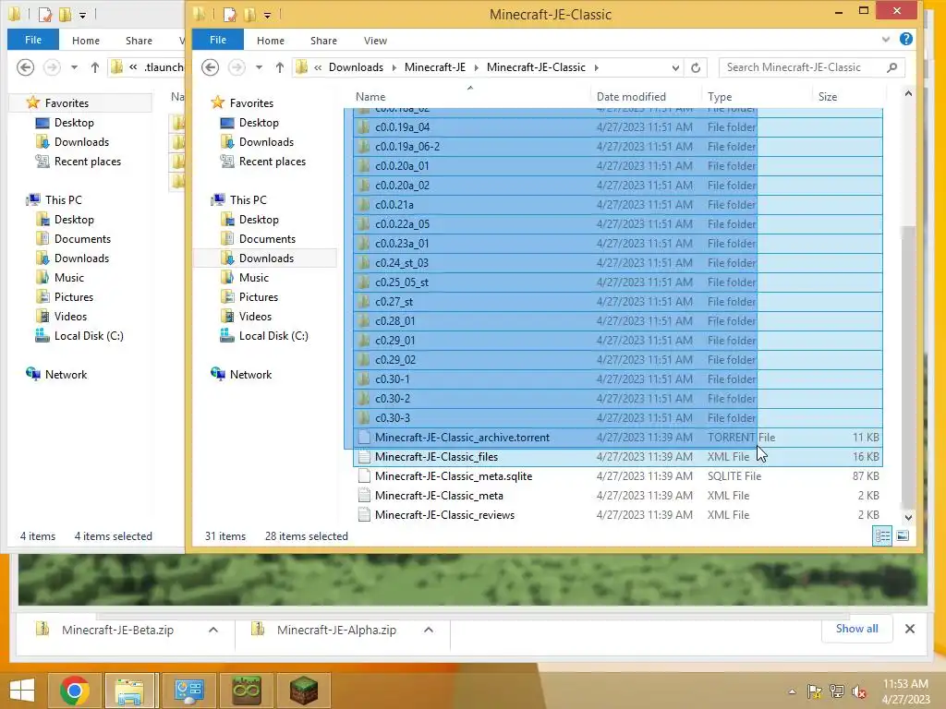This screenshot has height=709, width=946.
Task: Open File menu in Minecraft-JE-Classic window
Action: coord(218,40)
